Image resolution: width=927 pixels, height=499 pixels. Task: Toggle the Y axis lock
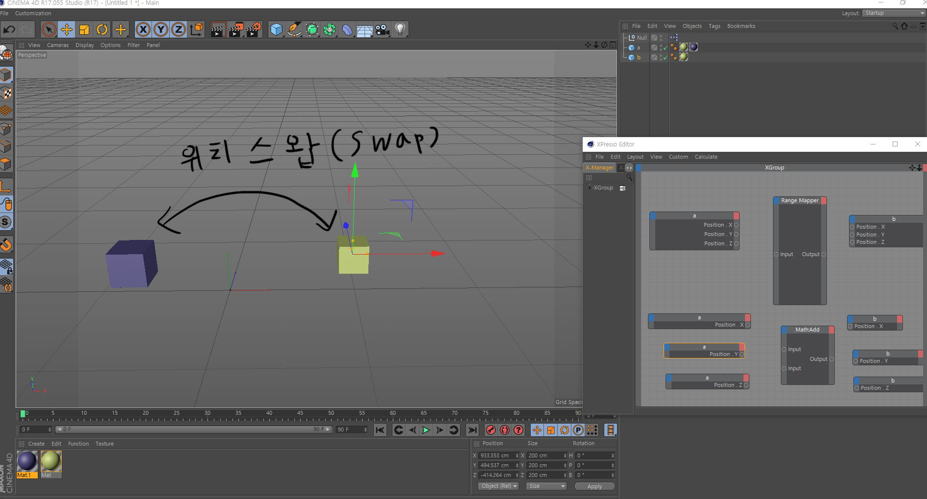(160, 30)
